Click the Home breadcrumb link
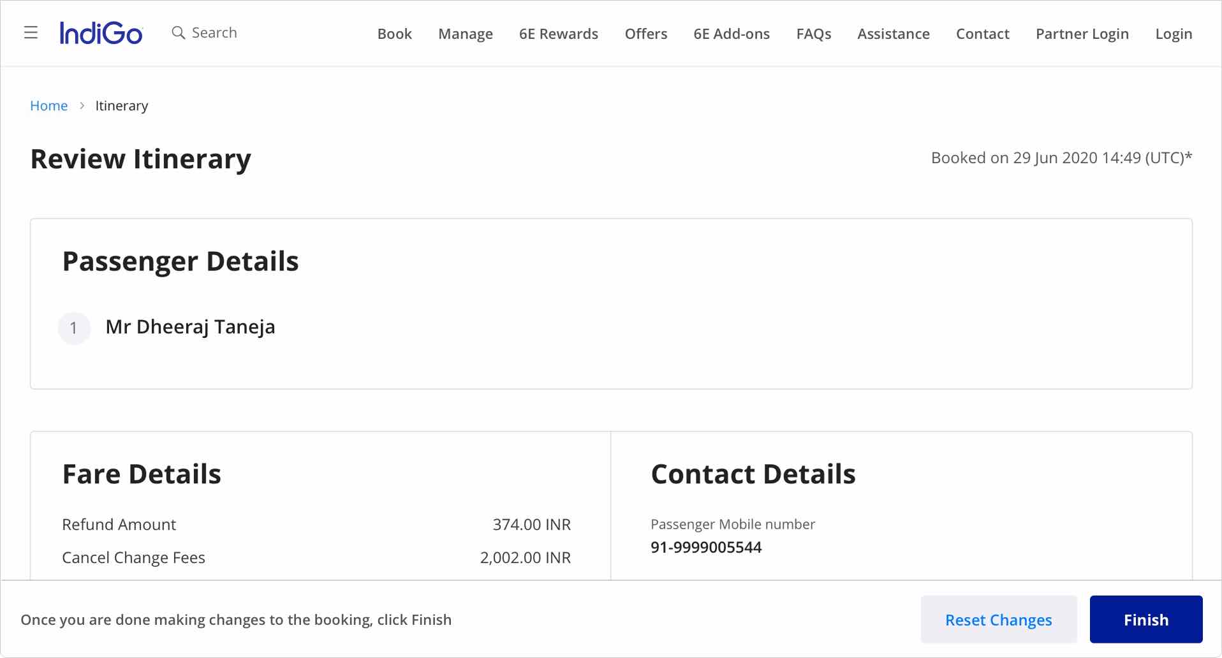The height and width of the screenshot is (658, 1222). coord(48,105)
